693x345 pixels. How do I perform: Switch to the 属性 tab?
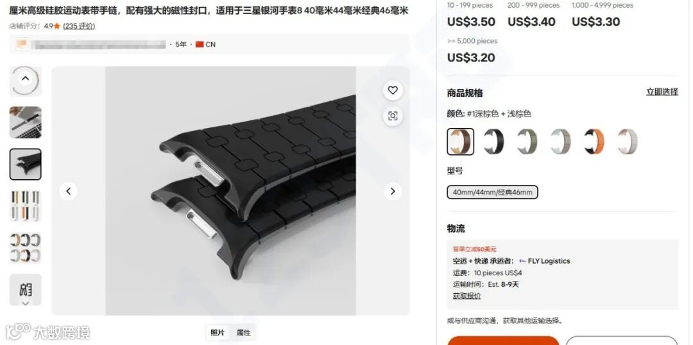[244, 333]
